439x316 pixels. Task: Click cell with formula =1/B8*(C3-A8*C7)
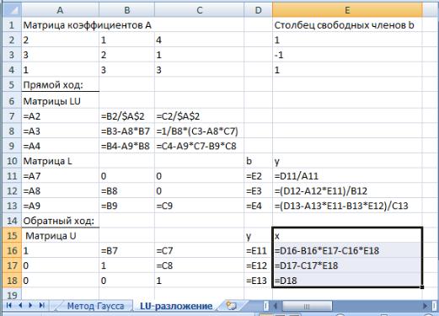click(x=199, y=131)
